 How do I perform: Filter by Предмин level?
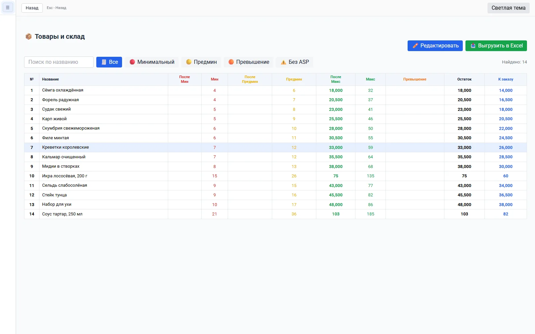pos(201,62)
